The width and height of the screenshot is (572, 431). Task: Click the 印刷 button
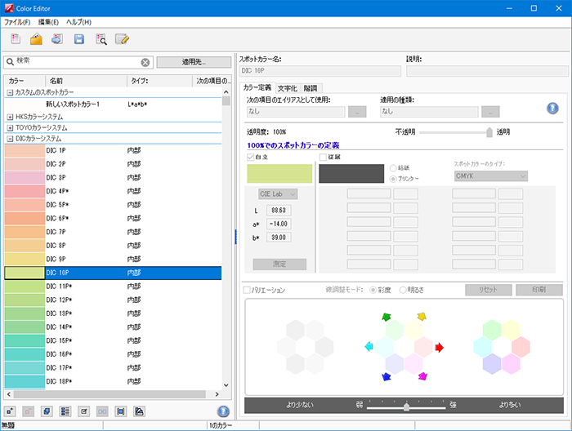pyautogui.click(x=539, y=290)
